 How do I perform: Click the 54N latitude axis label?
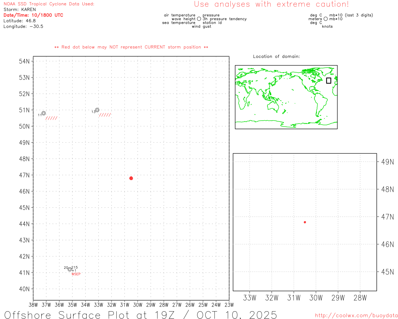click(24, 61)
